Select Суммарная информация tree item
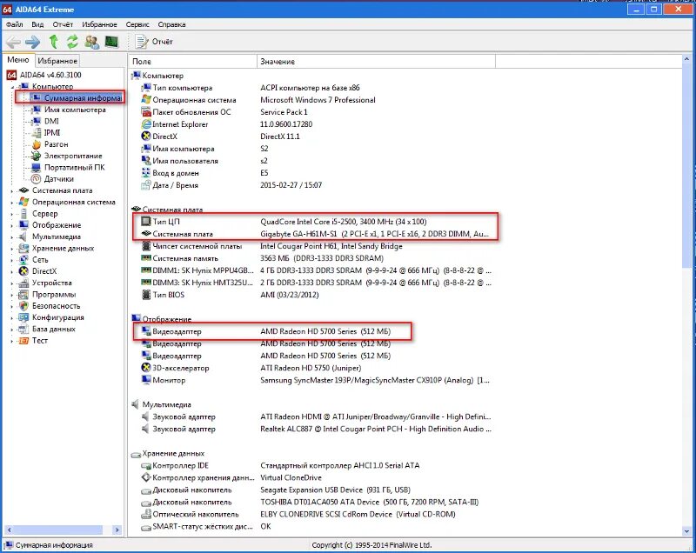Image resolution: width=696 pixels, height=553 pixels. 83,98
